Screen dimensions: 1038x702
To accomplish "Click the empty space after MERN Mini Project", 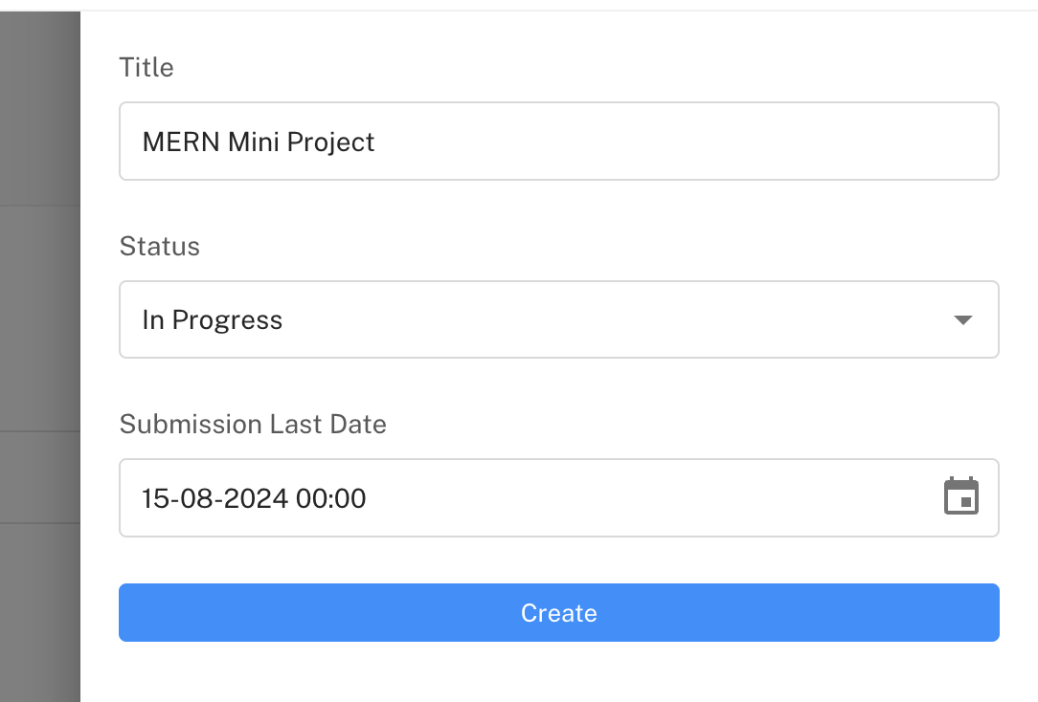I will click(x=670, y=142).
